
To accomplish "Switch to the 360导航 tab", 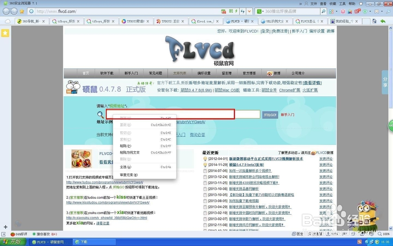I will (31, 21).
